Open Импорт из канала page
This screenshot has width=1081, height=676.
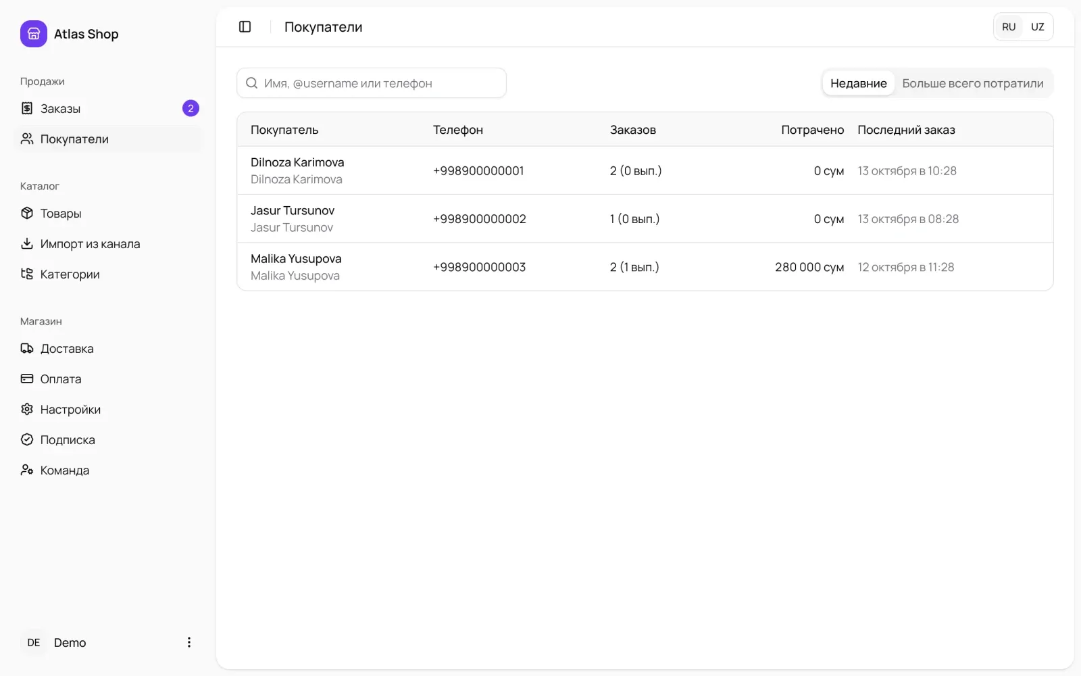tap(108, 243)
